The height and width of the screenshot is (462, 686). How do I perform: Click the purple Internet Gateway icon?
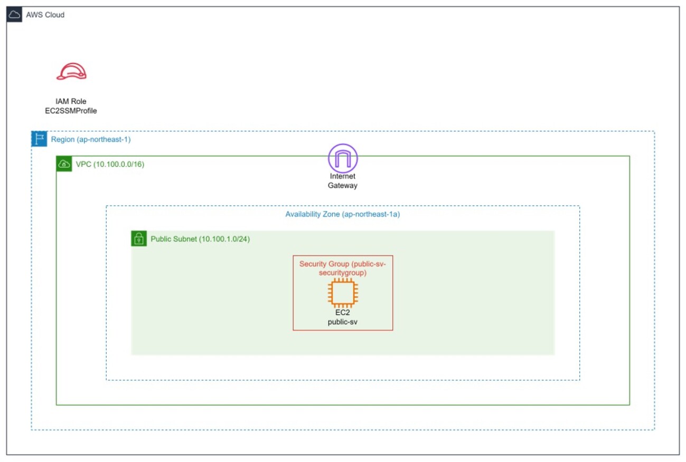[343, 158]
